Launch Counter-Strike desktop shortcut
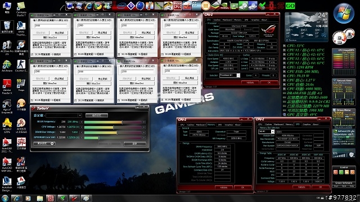Screen dimensions: 360x202 click(x=21, y=66)
